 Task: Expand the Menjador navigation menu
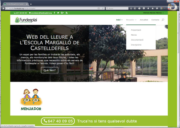pyautogui.click(x=131, y=20)
